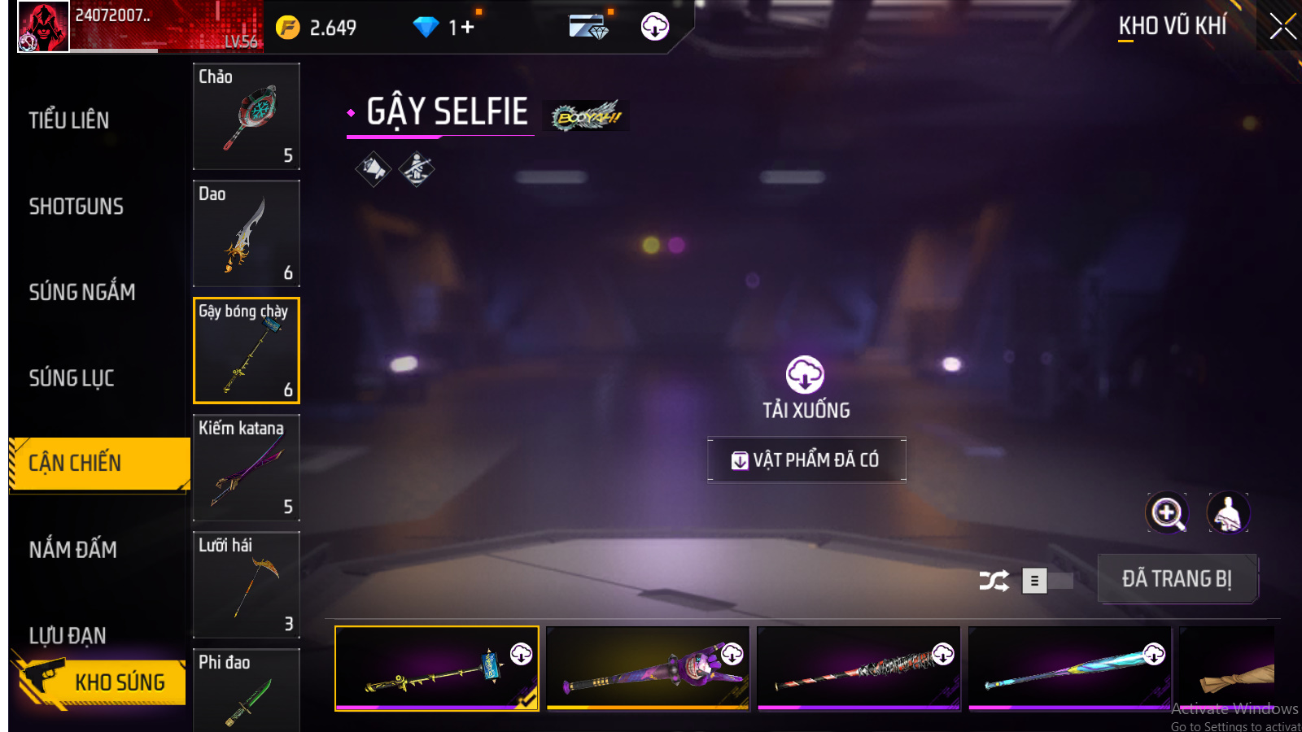The width and height of the screenshot is (1302, 732).
Task: Click the ĐÃ TRANG BỊ button
Action: pyautogui.click(x=1177, y=578)
